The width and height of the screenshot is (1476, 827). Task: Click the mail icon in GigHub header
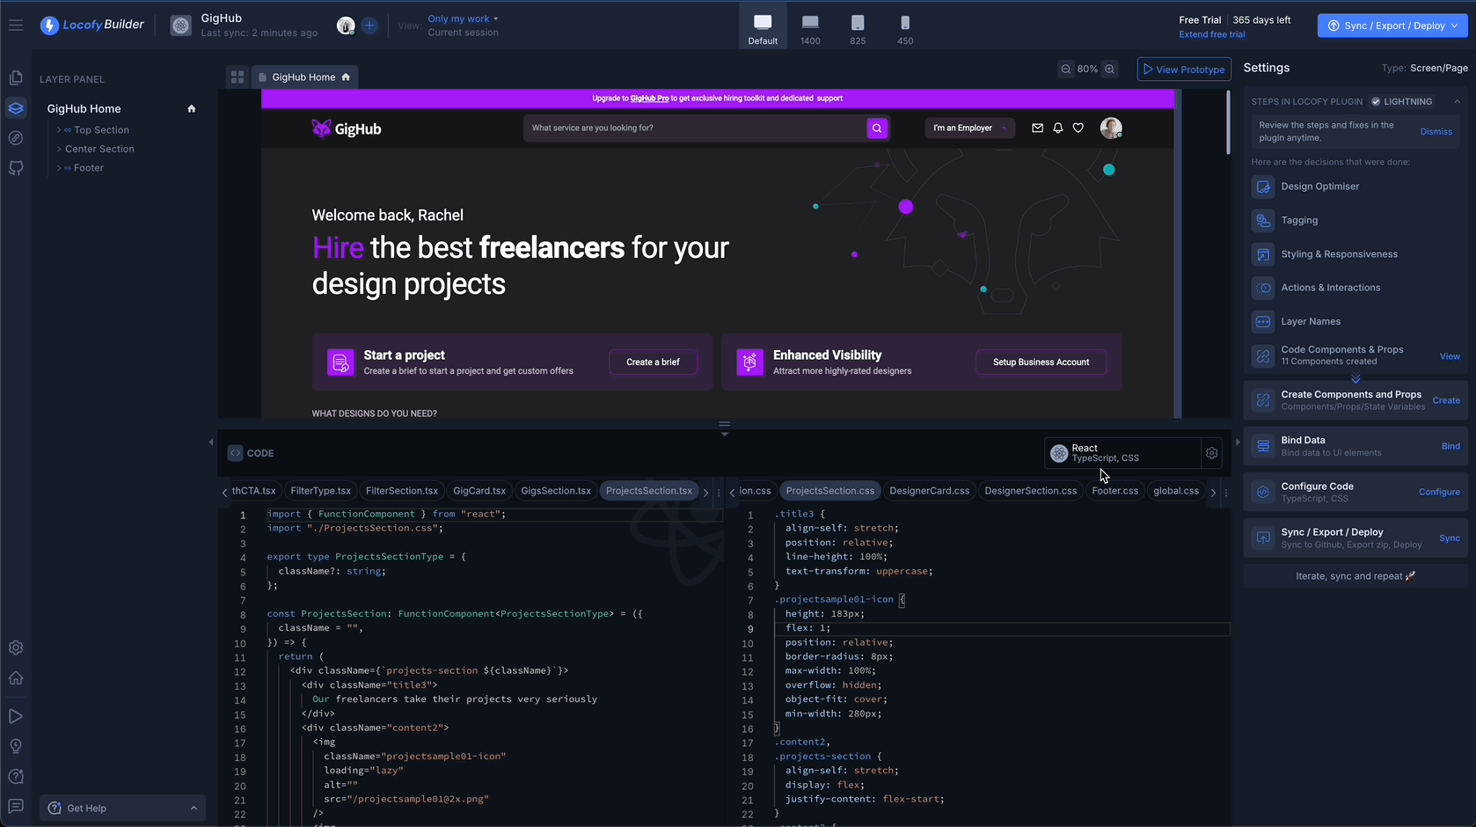pos(1037,128)
